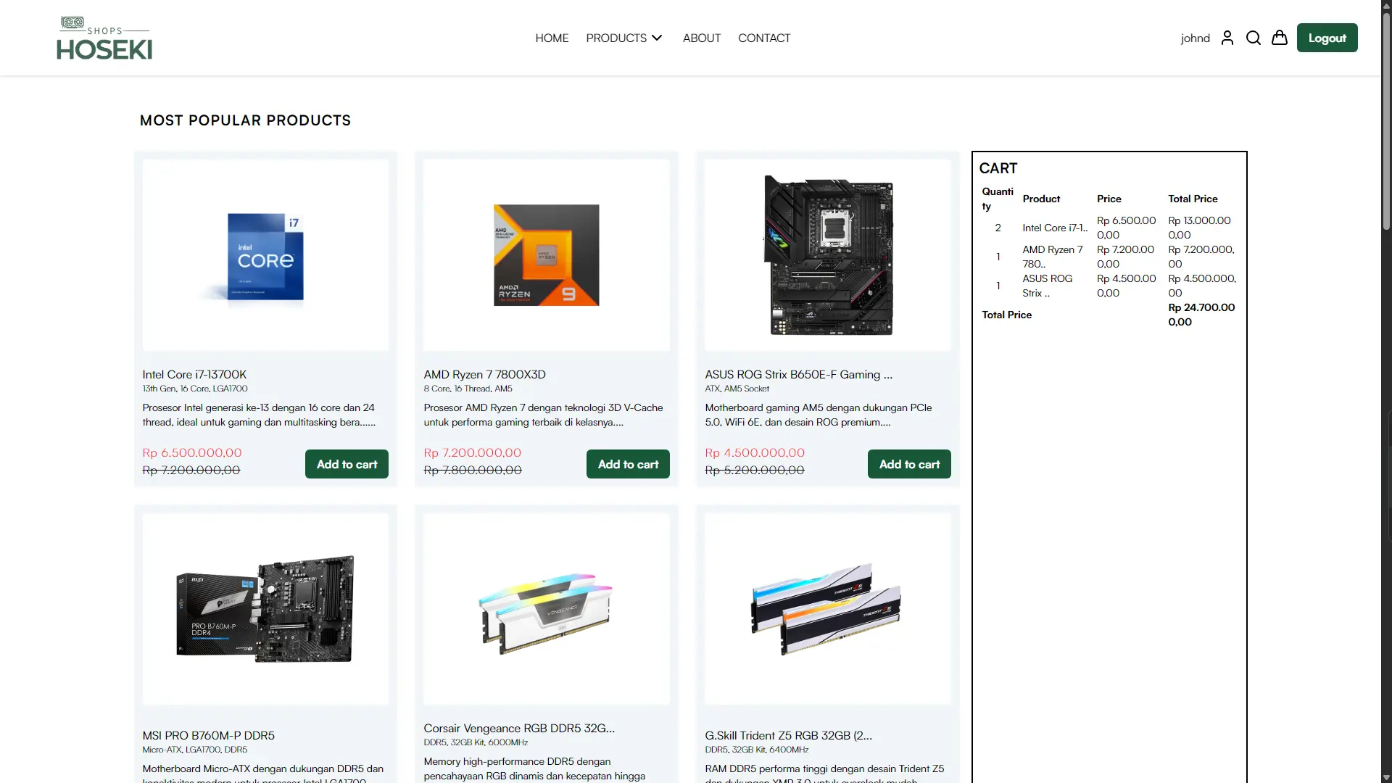This screenshot has height=783, width=1392.
Task: Select AMD Ryzen 7 row in cart
Action: [x=1109, y=257]
